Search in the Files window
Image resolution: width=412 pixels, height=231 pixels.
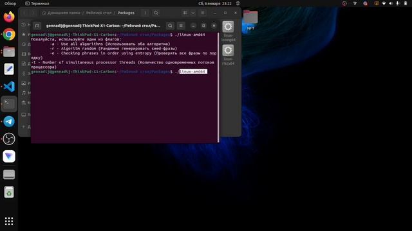(156, 13)
